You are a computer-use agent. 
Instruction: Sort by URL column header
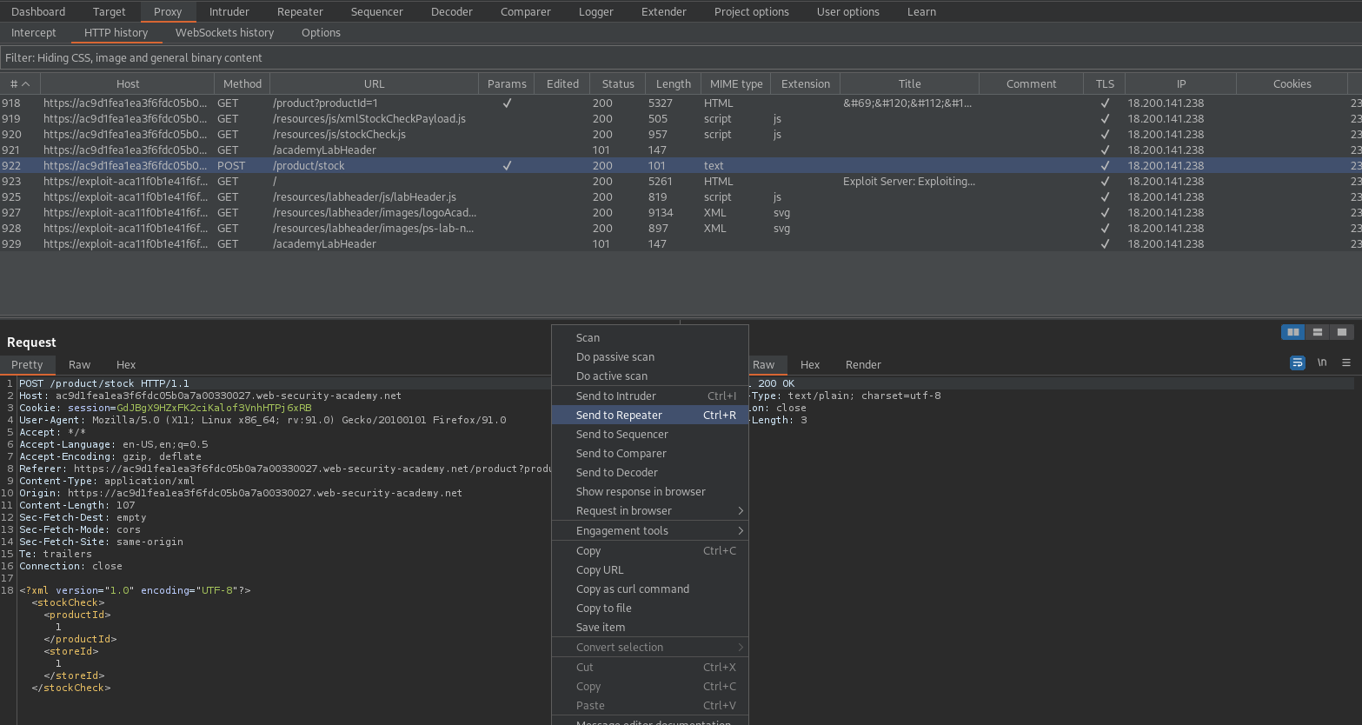(375, 83)
